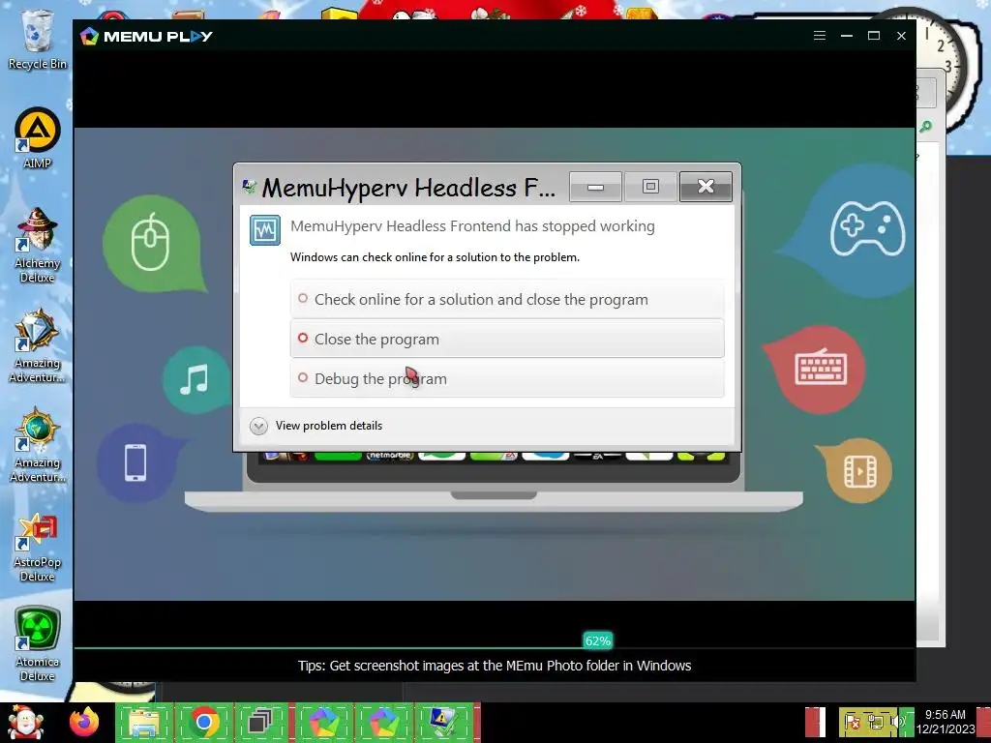Click the network tray icon
This screenshot has height=743, width=991.
pyautogui.click(x=875, y=722)
